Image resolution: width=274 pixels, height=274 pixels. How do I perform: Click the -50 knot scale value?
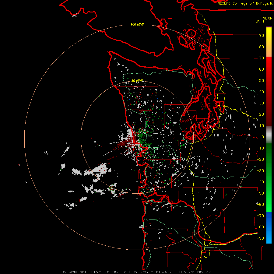click(x=260, y=193)
